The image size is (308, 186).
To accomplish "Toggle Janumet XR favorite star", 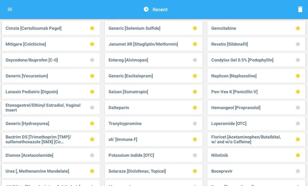I will click(195, 44).
